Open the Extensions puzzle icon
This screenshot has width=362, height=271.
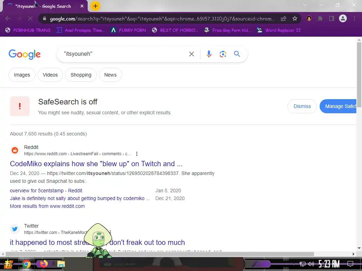click(320, 18)
